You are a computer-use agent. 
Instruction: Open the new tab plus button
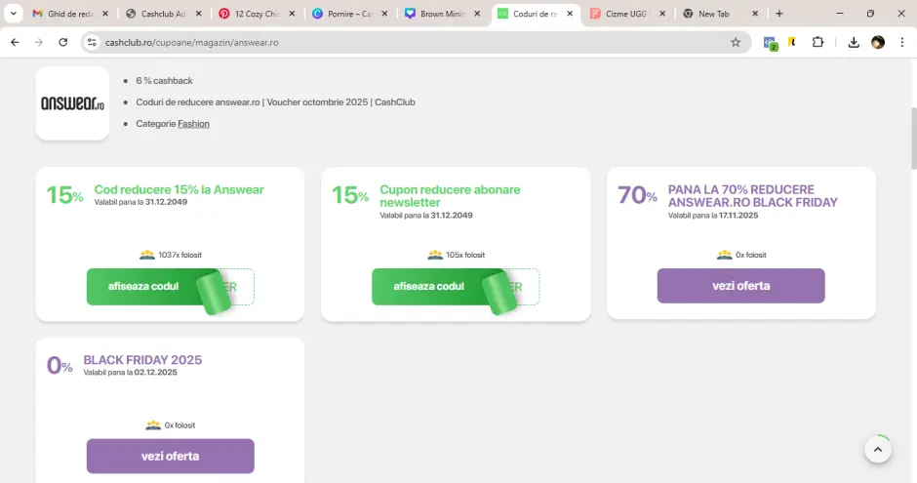pyautogui.click(x=778, y=14)
